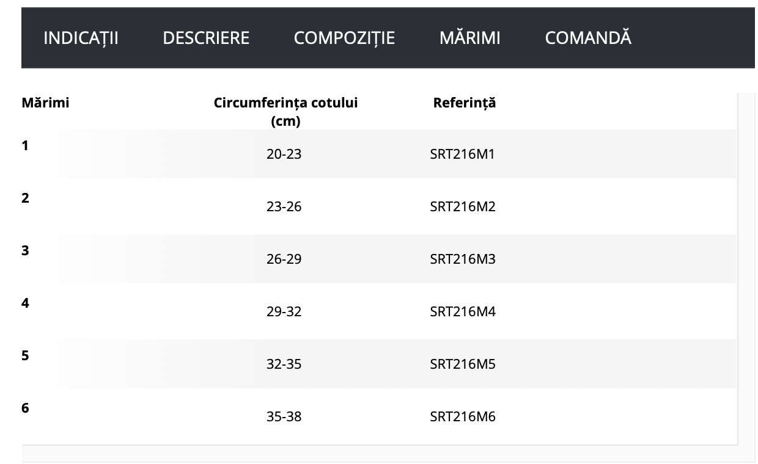Viewport: 758px width, 464px height.
Task: Select reference code SRT216M2
Action: coord(462,207)
